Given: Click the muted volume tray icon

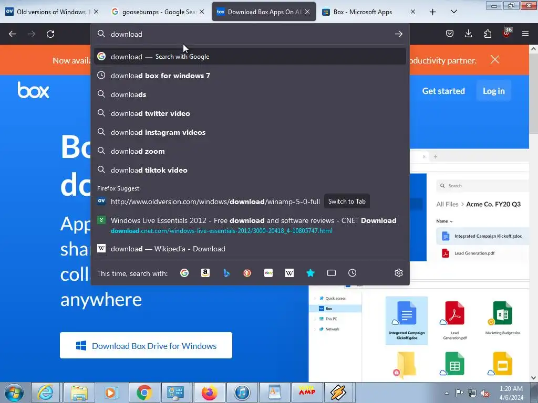Looking at the screenshot, I should (x=485, y=393).
